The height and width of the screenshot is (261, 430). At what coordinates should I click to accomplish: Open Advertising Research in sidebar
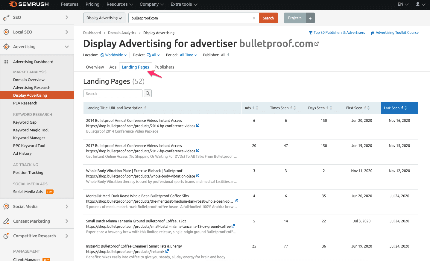pos(32,87)
